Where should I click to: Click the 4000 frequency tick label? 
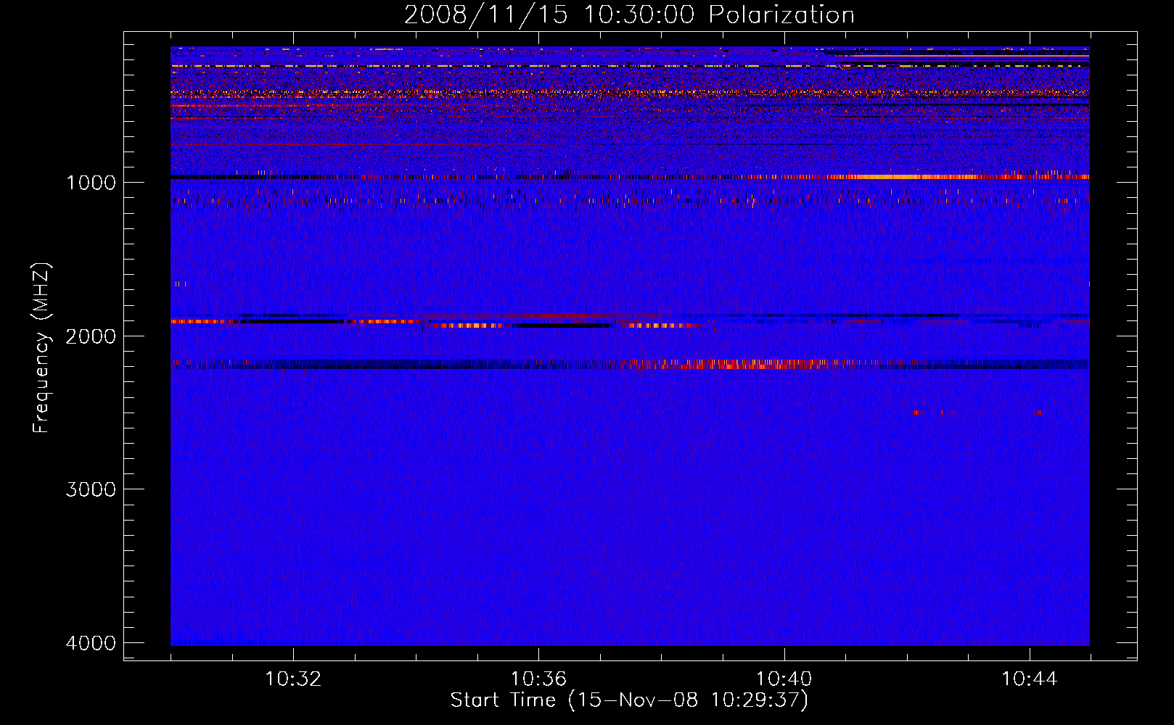91,643
